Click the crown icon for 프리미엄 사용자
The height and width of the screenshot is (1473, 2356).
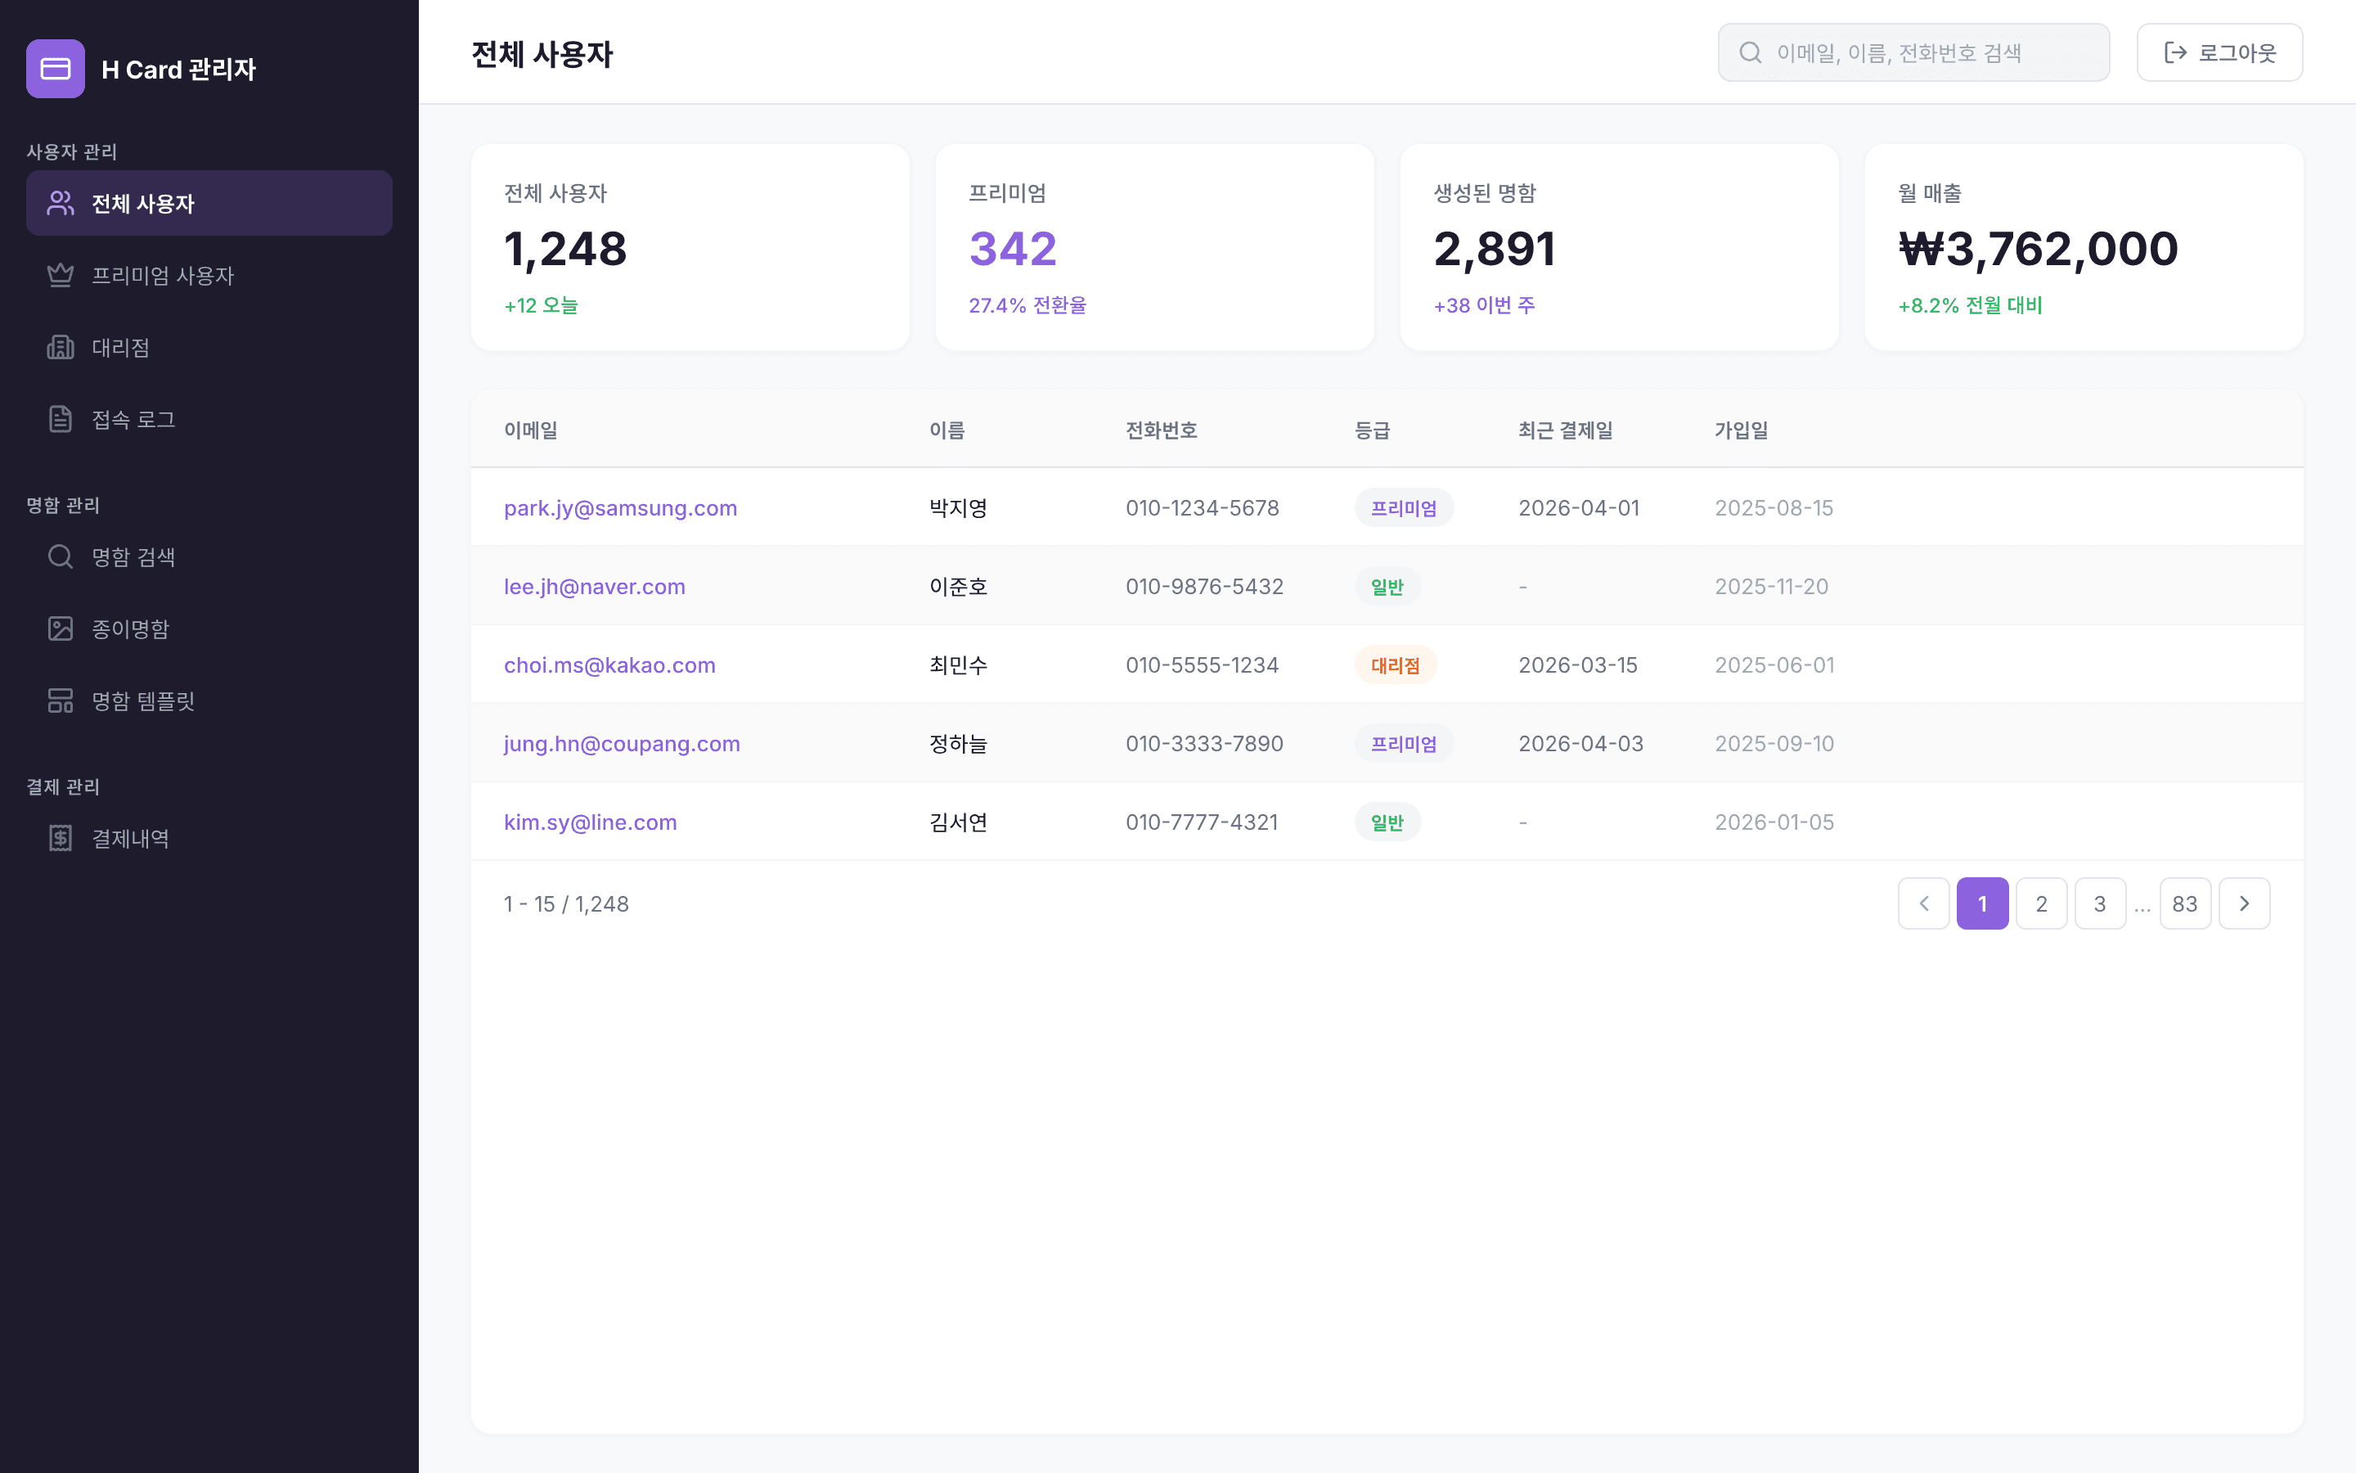click(60, 276)
